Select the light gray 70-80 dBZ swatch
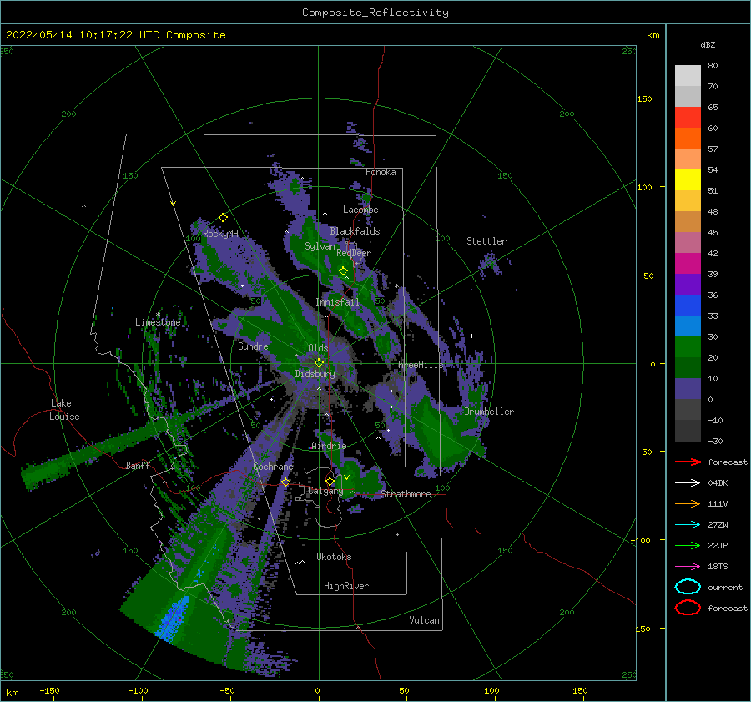Screen dimensions: 751x702 tap(688, 76)
